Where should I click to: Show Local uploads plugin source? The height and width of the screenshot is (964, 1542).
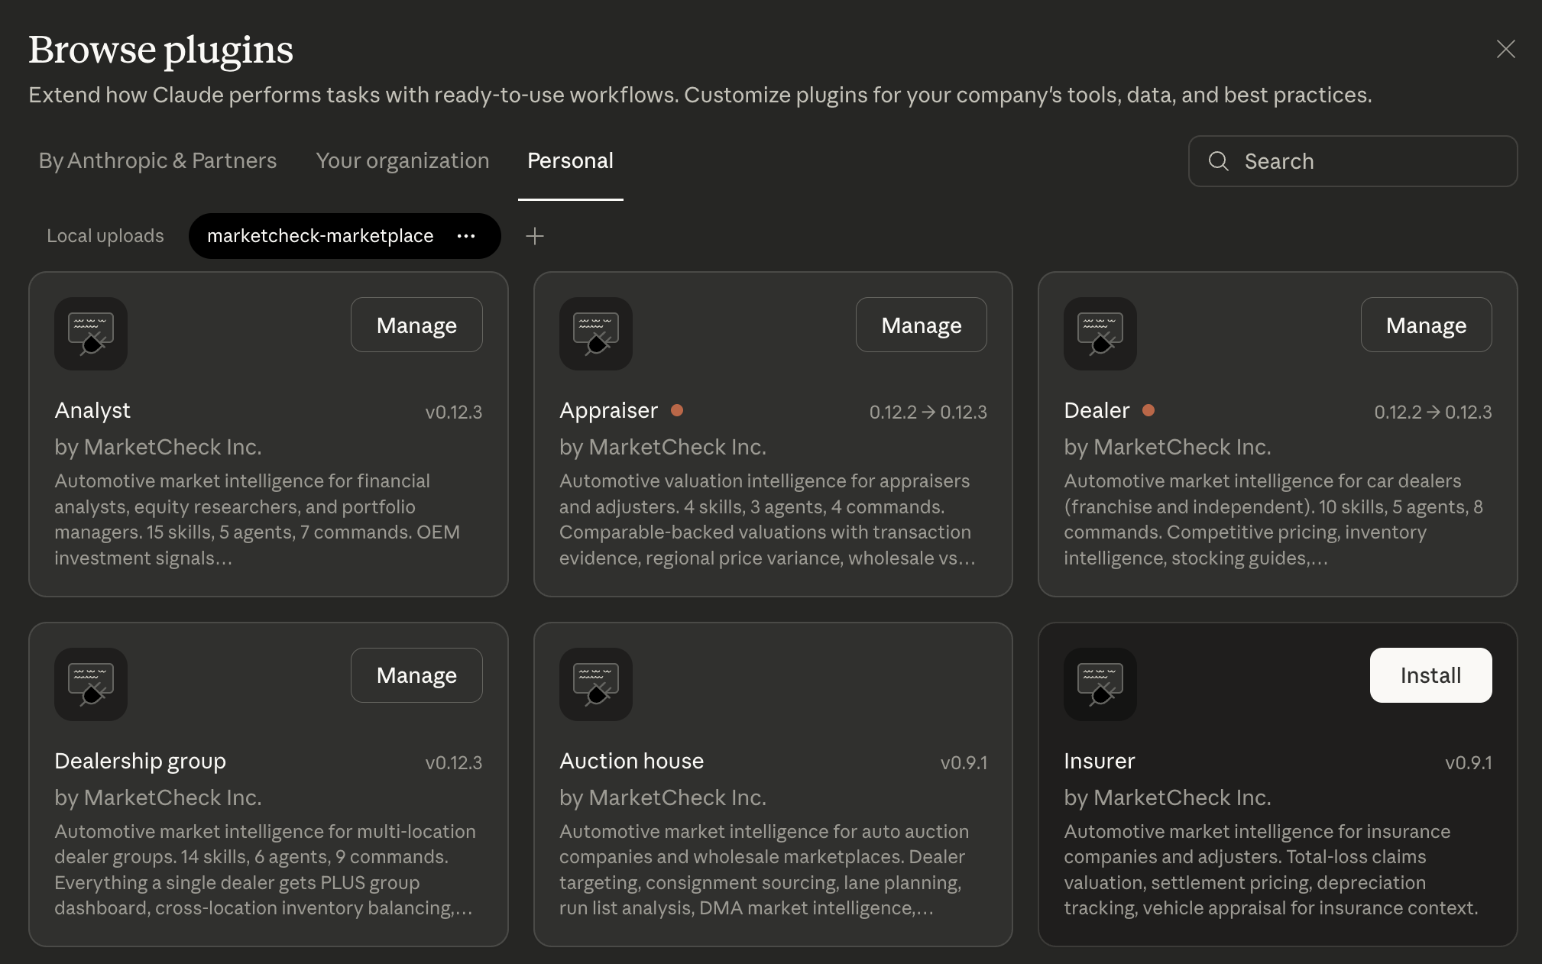(105, 236)
